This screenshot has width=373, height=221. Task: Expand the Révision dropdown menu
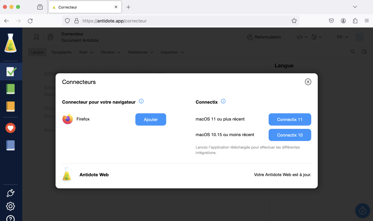[110, 52]
